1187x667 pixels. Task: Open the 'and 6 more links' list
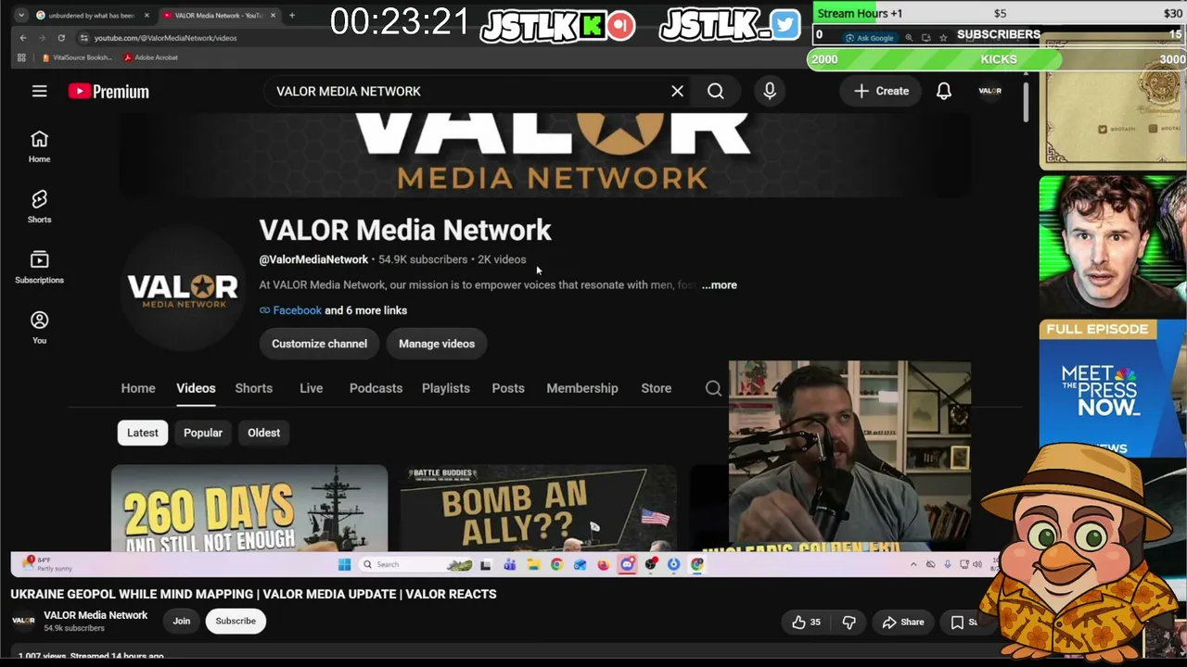(365, 310)
